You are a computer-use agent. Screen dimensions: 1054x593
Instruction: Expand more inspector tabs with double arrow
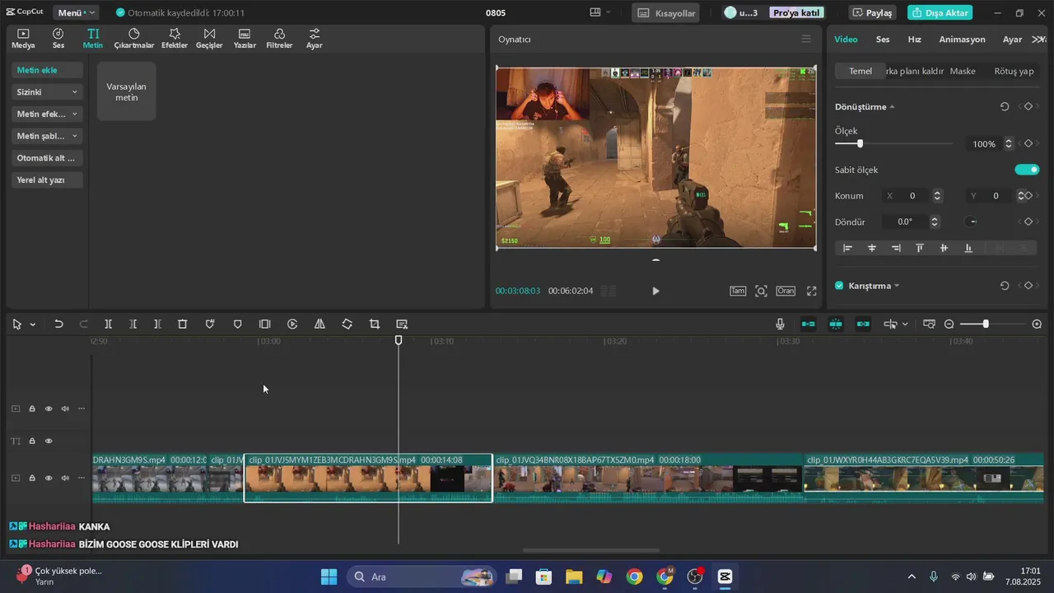tap(1038, 40)
